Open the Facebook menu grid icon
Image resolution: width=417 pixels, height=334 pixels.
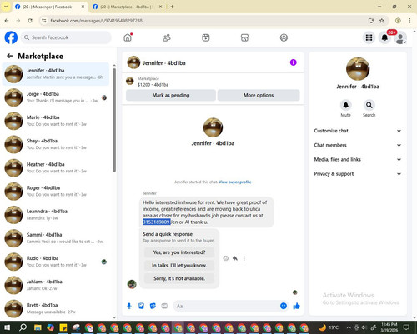pos(369,37)
